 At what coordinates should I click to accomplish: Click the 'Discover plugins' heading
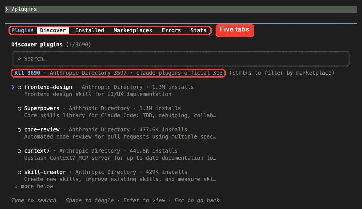tap(37, 44)
